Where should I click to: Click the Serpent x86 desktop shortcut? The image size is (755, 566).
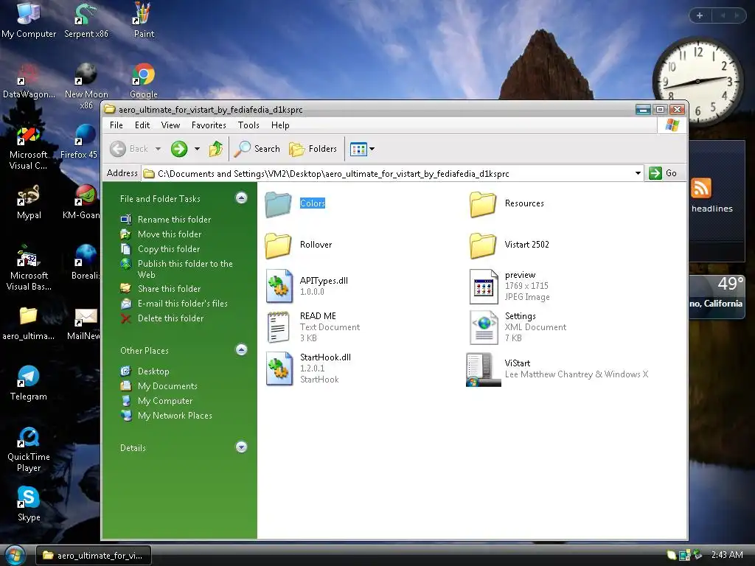tap(86, 20)
